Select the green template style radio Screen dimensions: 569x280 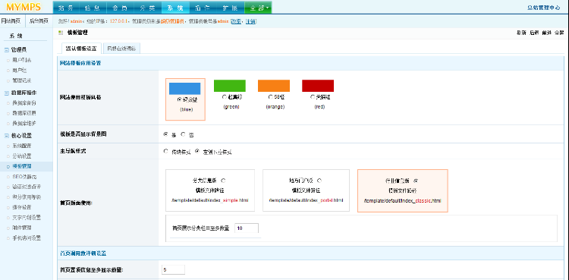[x=224, y=97]
